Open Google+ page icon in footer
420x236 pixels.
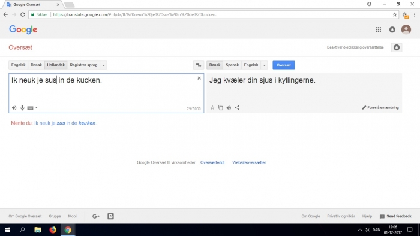pyautogui.click(x=95, y=216)
